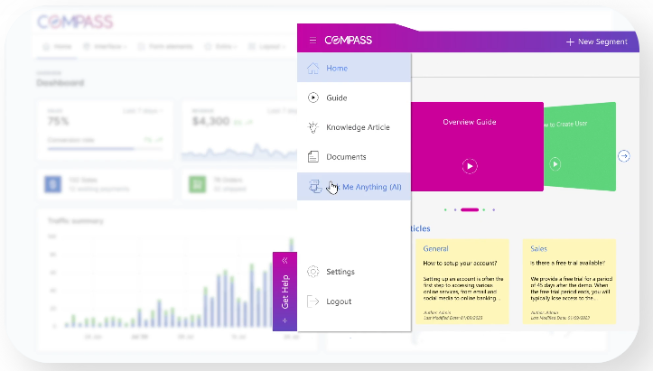Screen dimensions: 653x371
Task: Click the Guide play-circle icon
Action: (313, 97)
